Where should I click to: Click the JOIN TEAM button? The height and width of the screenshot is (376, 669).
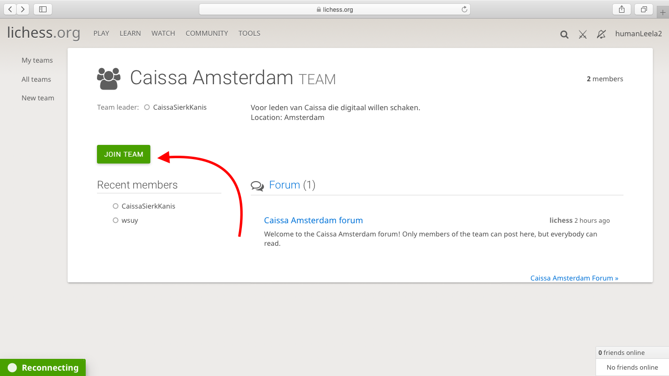pyautogui.click(x=123, y=154)
